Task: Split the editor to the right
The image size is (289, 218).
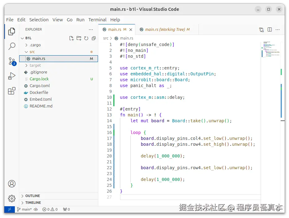Action: pyautogui.click(x=270, y=29)
